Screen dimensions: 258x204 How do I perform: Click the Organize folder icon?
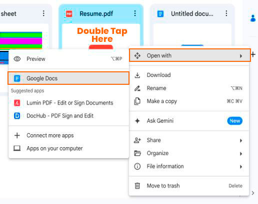(x=137, y=153)
